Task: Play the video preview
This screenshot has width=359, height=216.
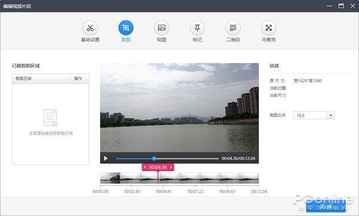Action: (x=106, y=159)
